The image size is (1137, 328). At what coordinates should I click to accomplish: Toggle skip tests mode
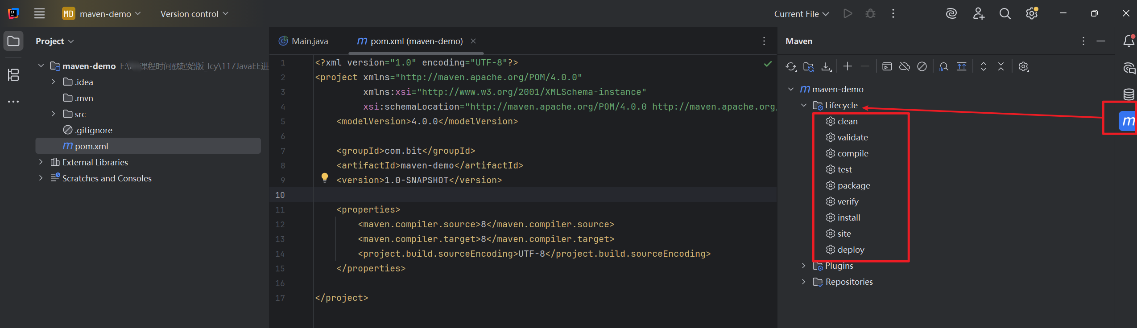click(922, 67)
